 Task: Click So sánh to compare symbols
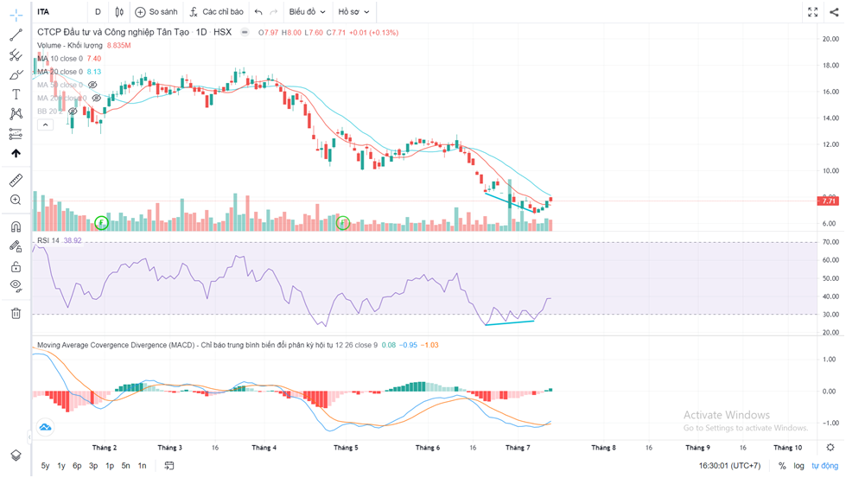(x=156, y=12)
